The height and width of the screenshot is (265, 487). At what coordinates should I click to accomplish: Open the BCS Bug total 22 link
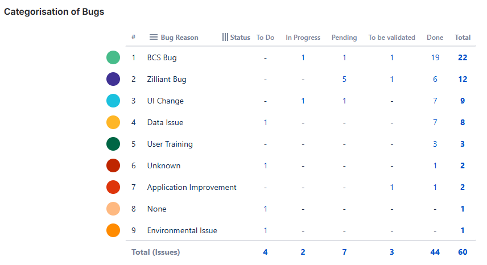[x=462, y=57]
